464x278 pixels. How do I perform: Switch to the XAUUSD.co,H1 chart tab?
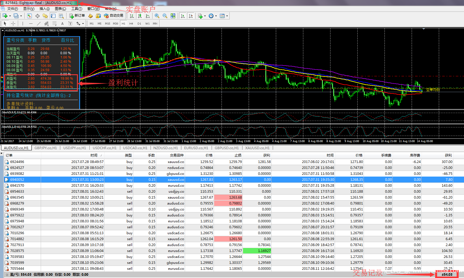click(257, 148)
